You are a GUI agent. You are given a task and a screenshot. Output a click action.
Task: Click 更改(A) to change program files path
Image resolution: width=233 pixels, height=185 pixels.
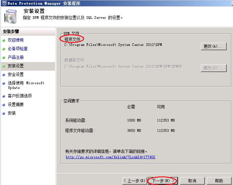coord(213,46)
